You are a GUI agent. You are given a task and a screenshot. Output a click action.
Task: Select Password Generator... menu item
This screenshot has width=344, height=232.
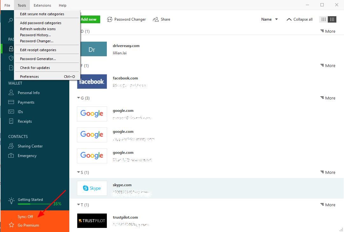38,59
